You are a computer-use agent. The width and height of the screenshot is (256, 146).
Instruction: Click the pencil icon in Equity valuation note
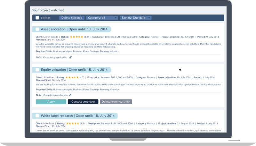70,95
